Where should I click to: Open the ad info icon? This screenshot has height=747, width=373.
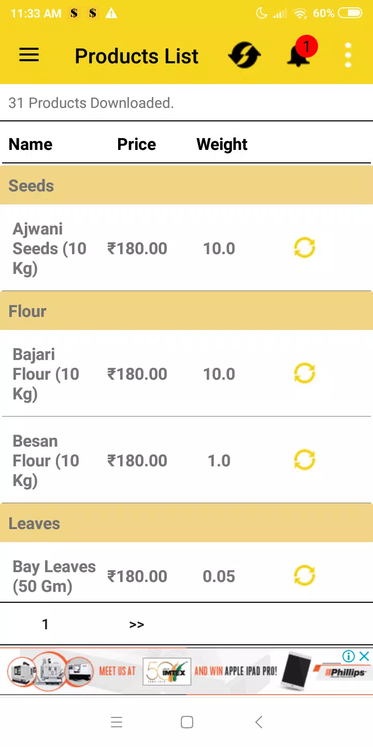[349, 657]
